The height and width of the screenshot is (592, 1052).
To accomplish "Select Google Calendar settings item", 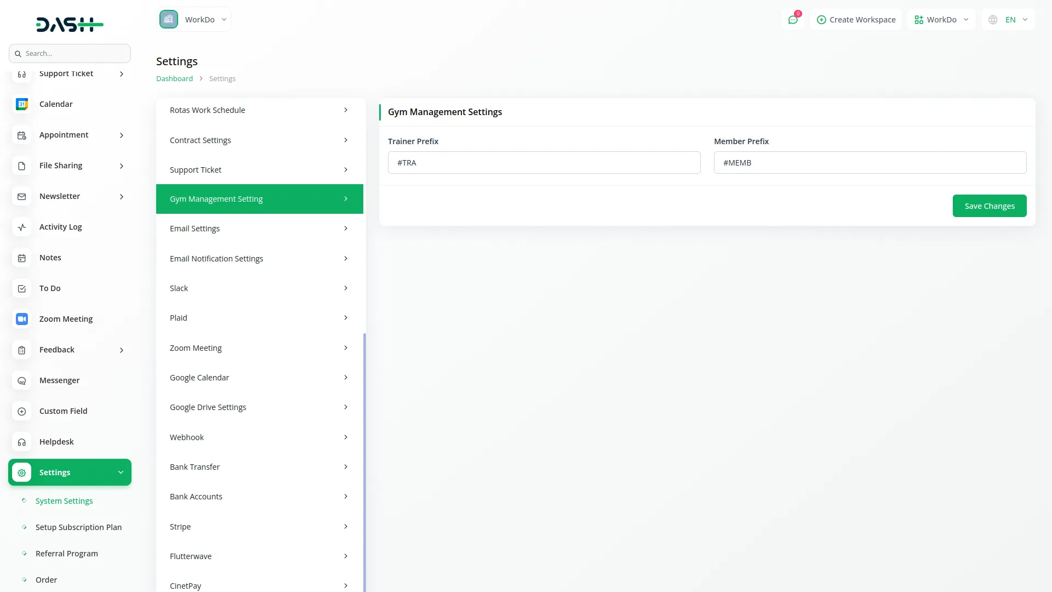I will [259, 378].
